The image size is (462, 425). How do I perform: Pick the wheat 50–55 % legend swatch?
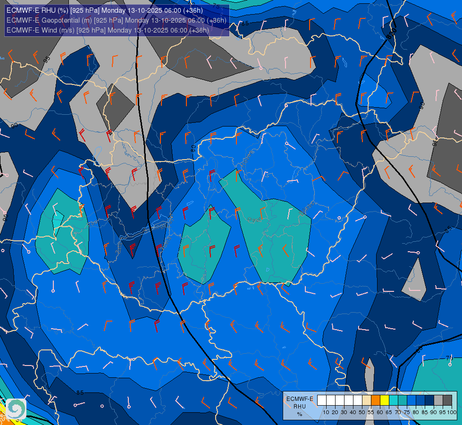tap(367, 400)
